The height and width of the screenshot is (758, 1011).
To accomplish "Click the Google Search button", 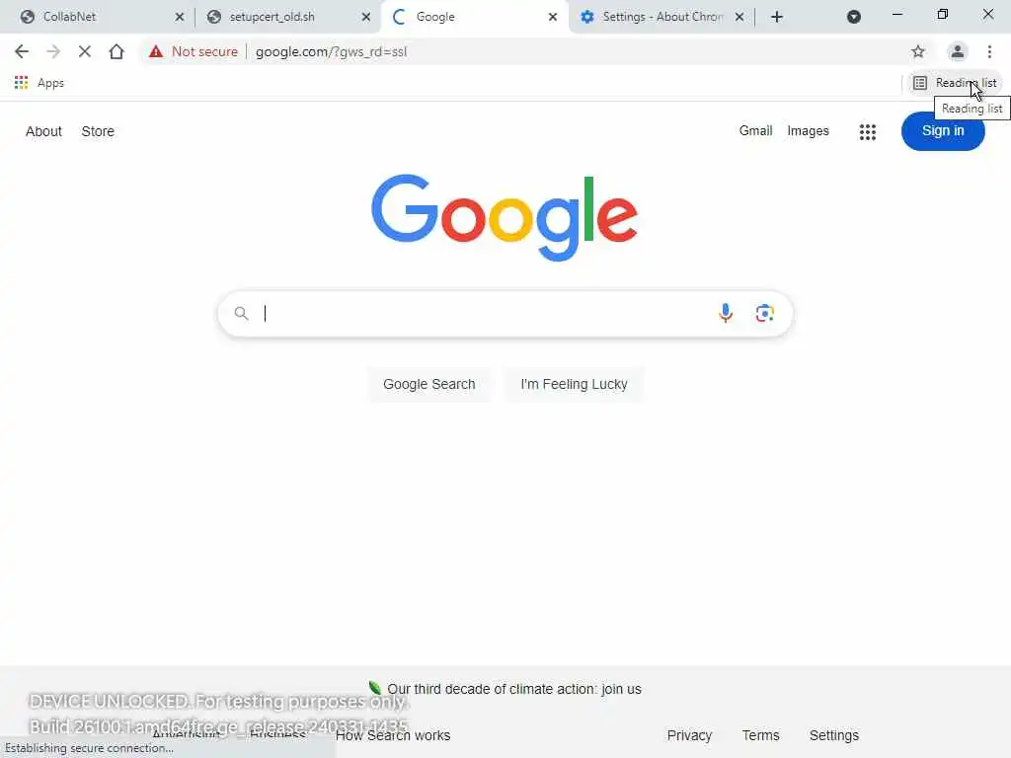I will click(x=429, y=384).
